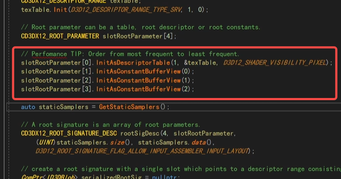Click InitAsDescriptorTable method call
341x179 pixels.
click(x=133, y=63)
